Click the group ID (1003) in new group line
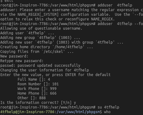 click(65, 38)
